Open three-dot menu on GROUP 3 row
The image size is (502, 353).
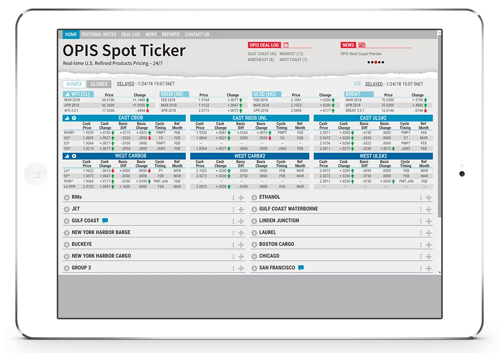click(233, 269)
